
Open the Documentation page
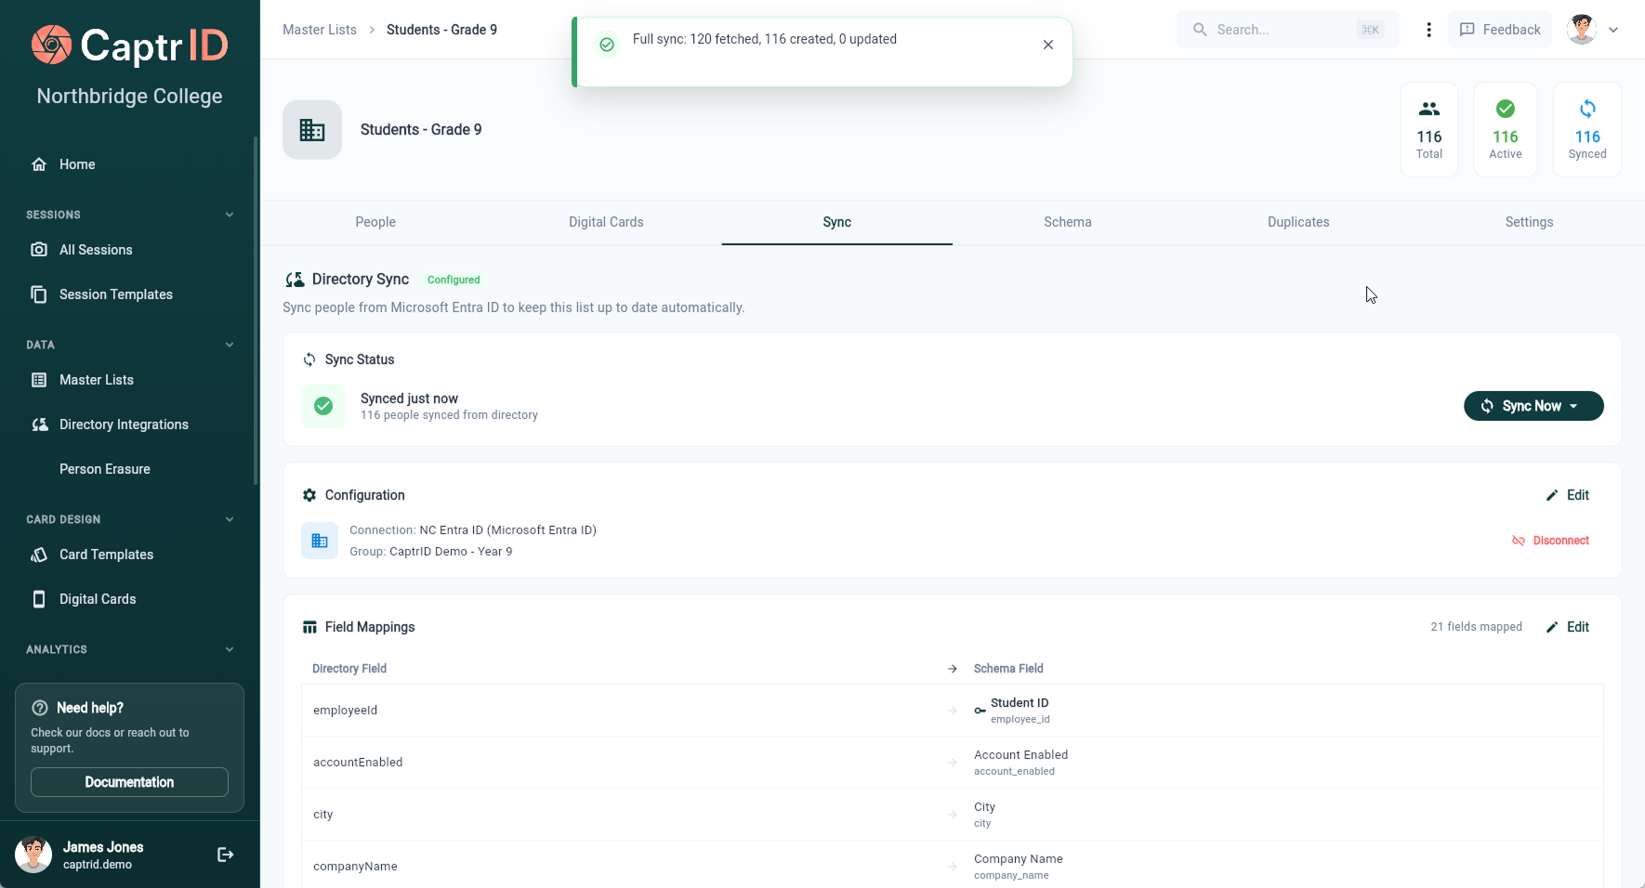(x=129, y=782)
